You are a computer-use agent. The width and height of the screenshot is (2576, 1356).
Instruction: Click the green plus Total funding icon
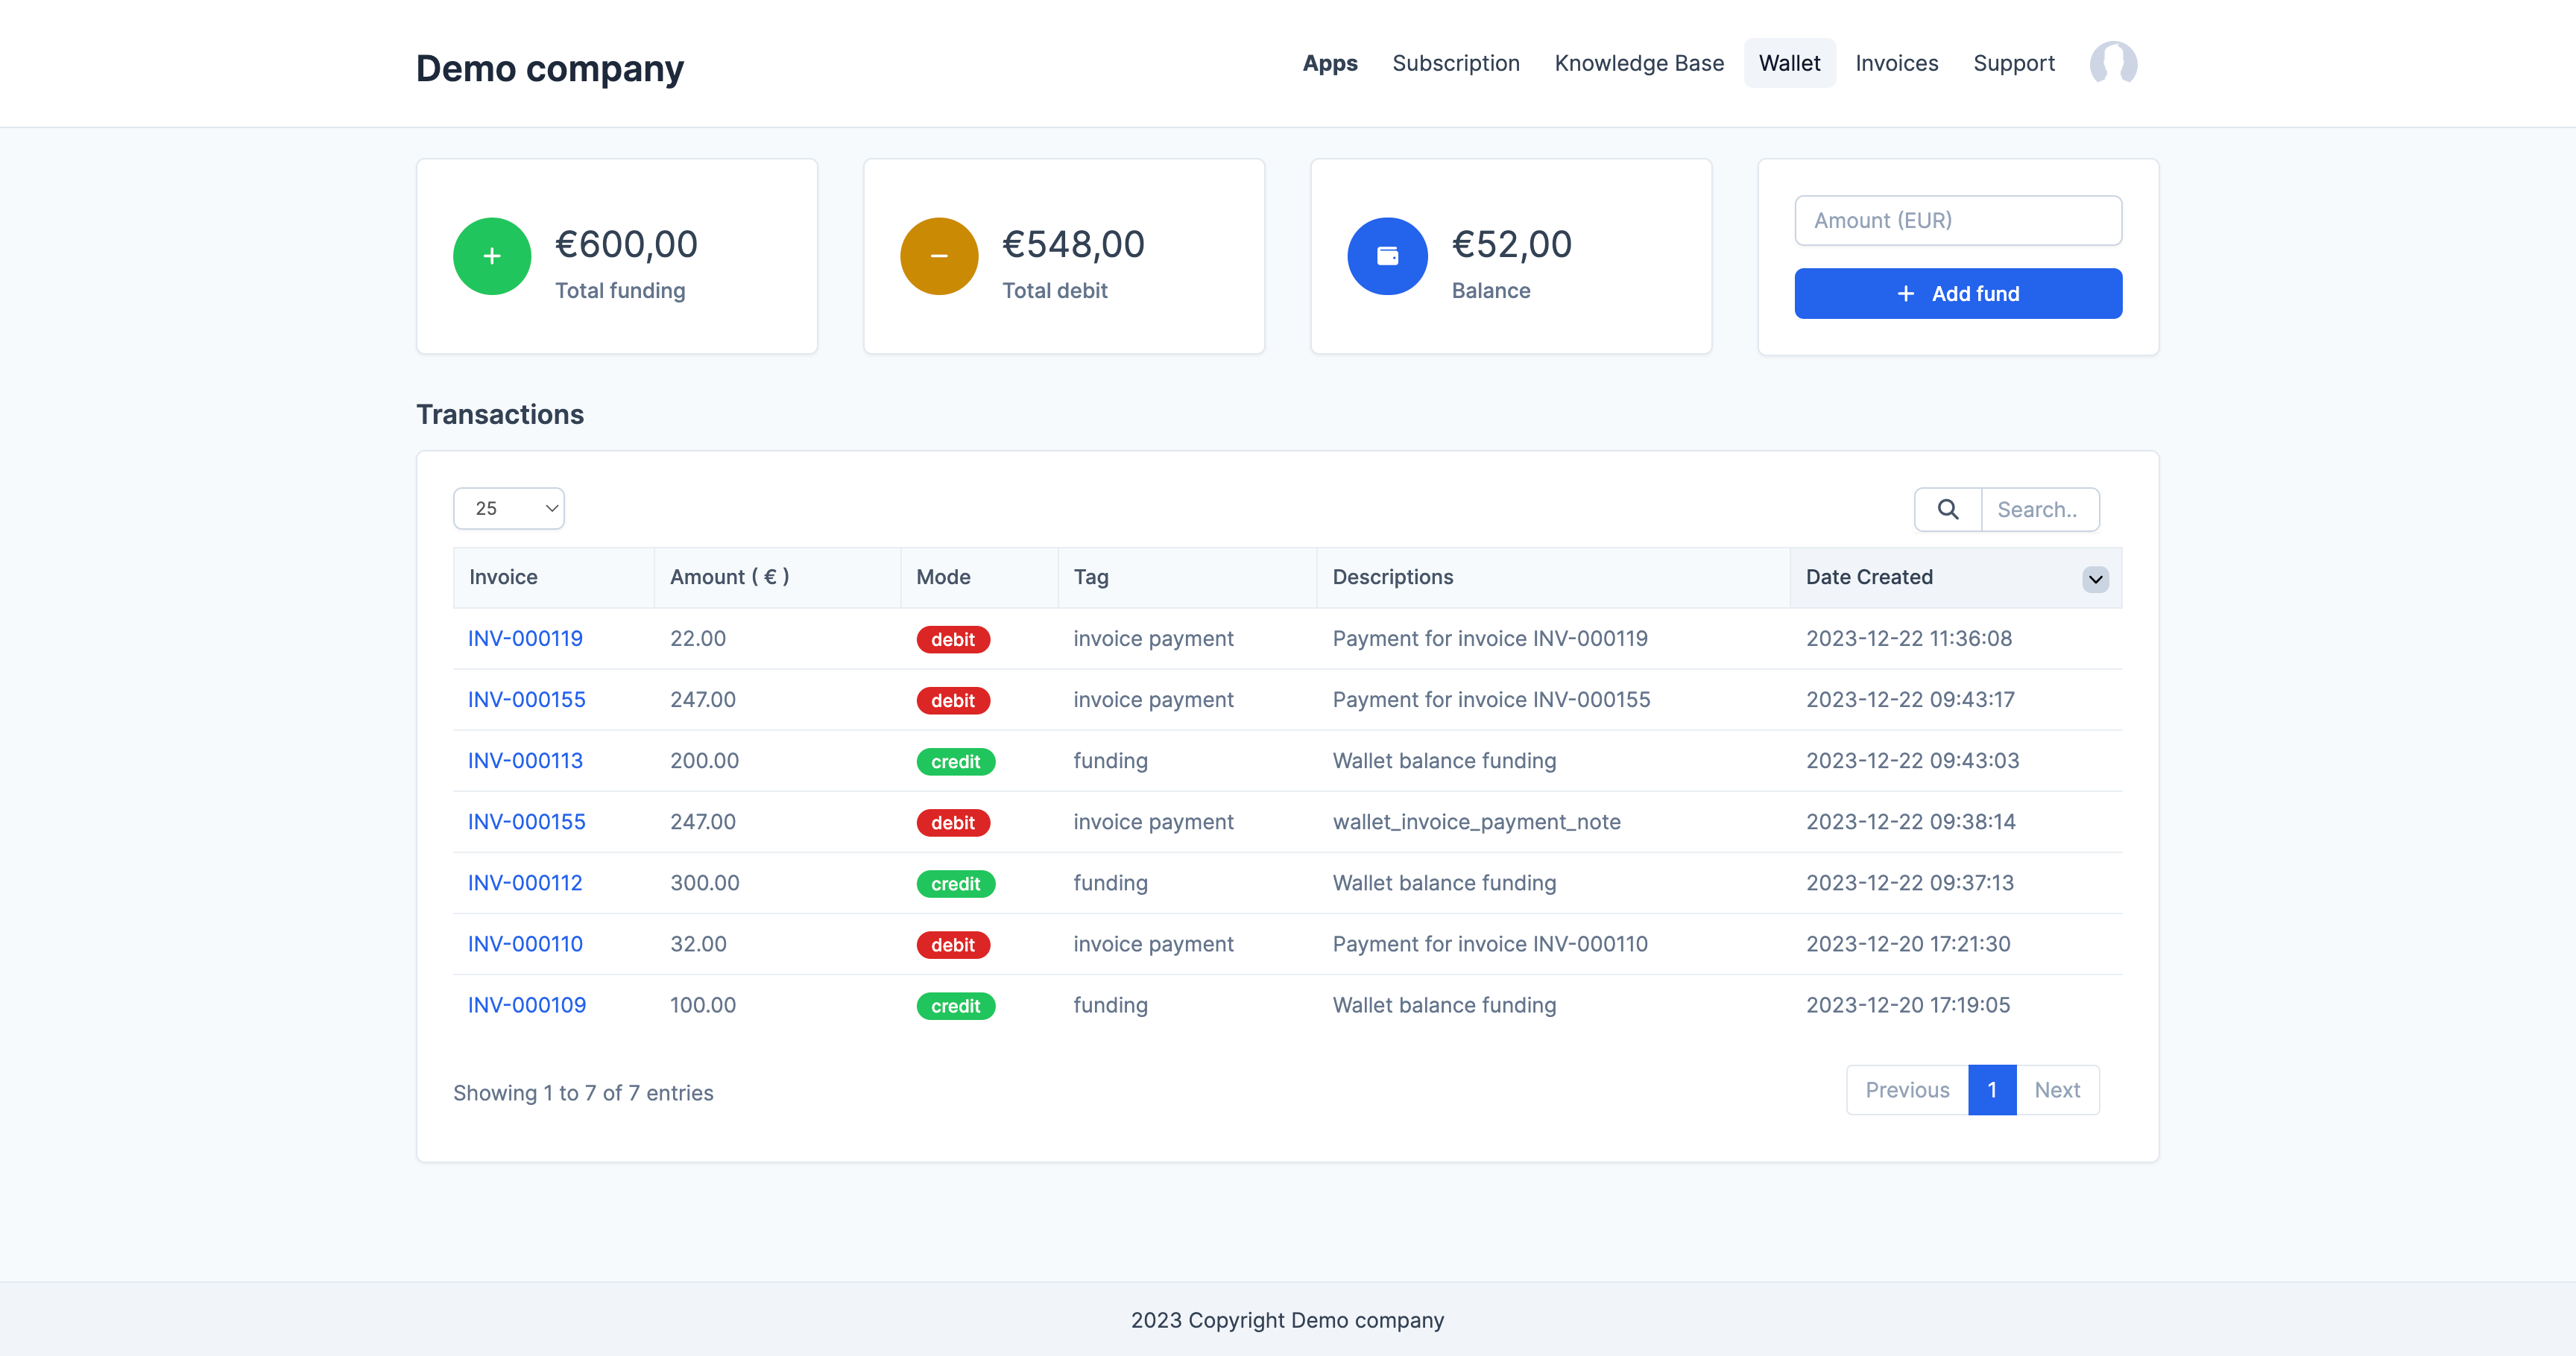[491, 256]
